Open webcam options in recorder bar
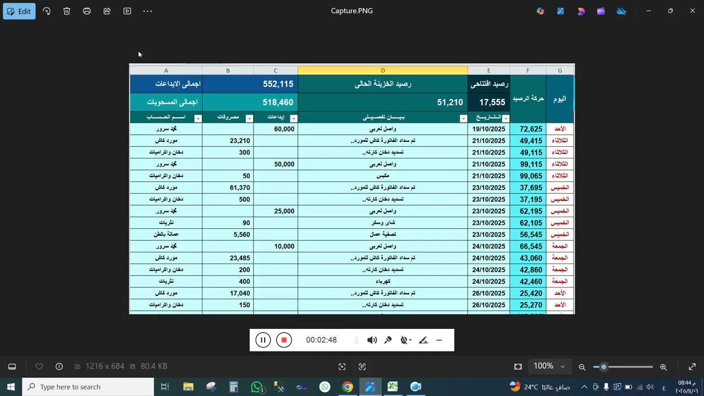The image size is (704, 396). 406,340
